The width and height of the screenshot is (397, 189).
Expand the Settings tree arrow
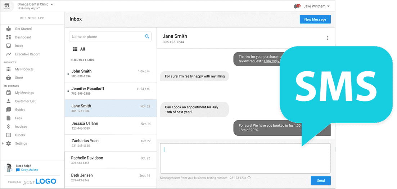click(x=3, y=144)
